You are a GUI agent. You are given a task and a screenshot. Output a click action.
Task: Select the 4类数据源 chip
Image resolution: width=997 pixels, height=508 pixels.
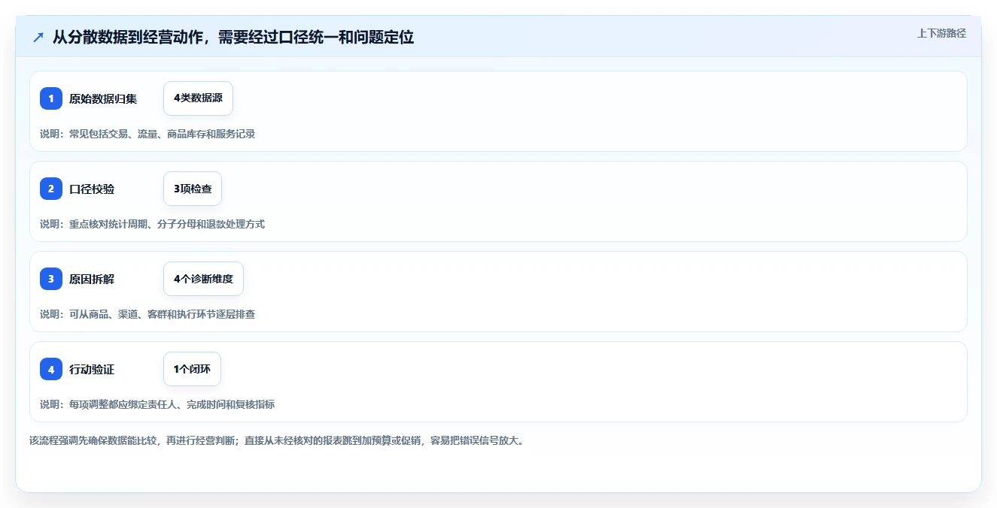(x=198, y=98)
